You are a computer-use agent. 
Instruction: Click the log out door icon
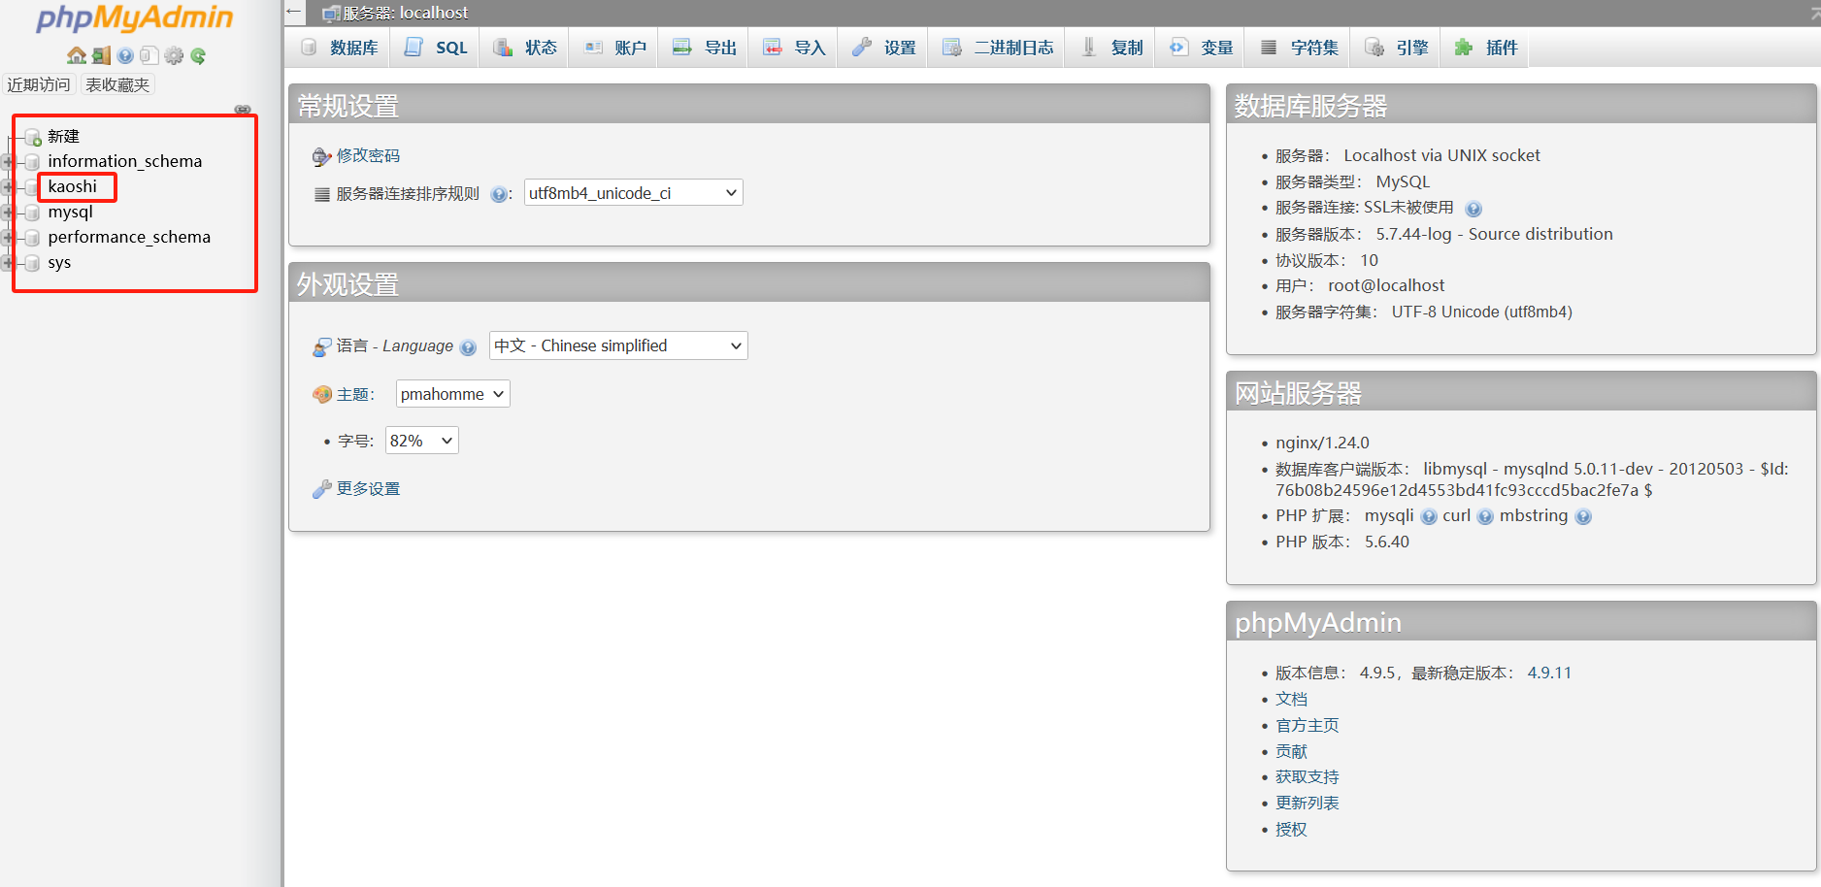coord(101,55)
